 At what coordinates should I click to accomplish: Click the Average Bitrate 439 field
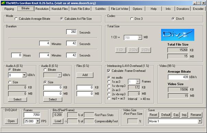178,77
